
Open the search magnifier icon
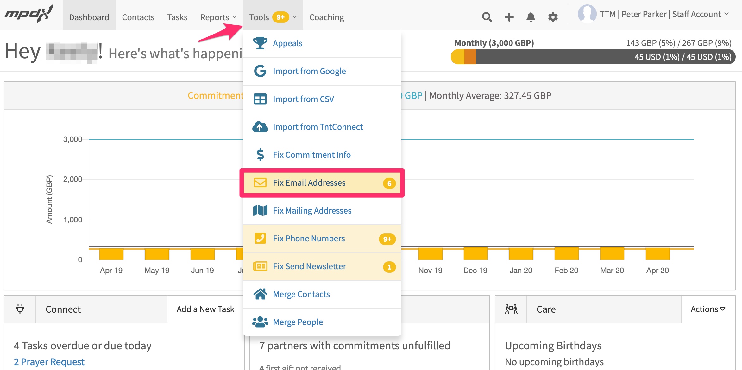487,17
